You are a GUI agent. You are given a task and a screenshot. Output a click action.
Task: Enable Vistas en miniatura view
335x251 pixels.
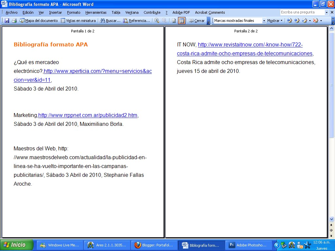point(79,20)
